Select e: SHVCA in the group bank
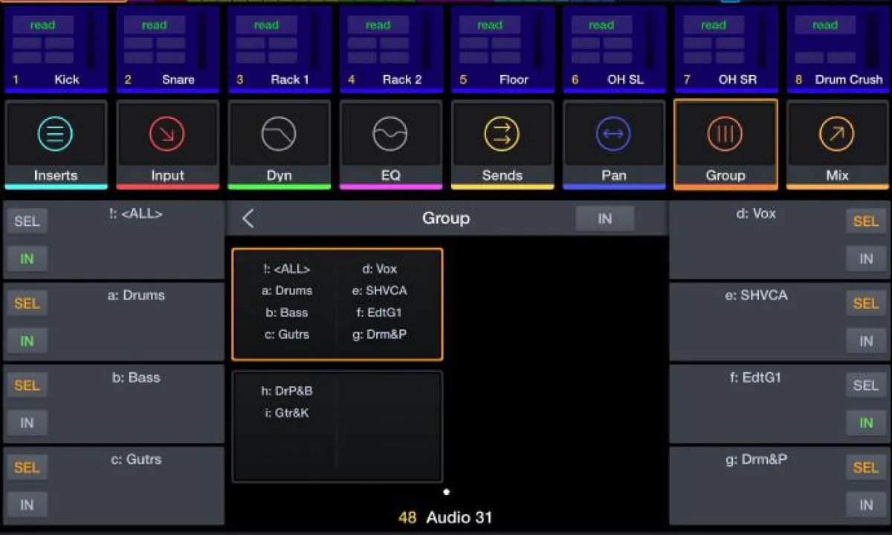 pos(380,291)
